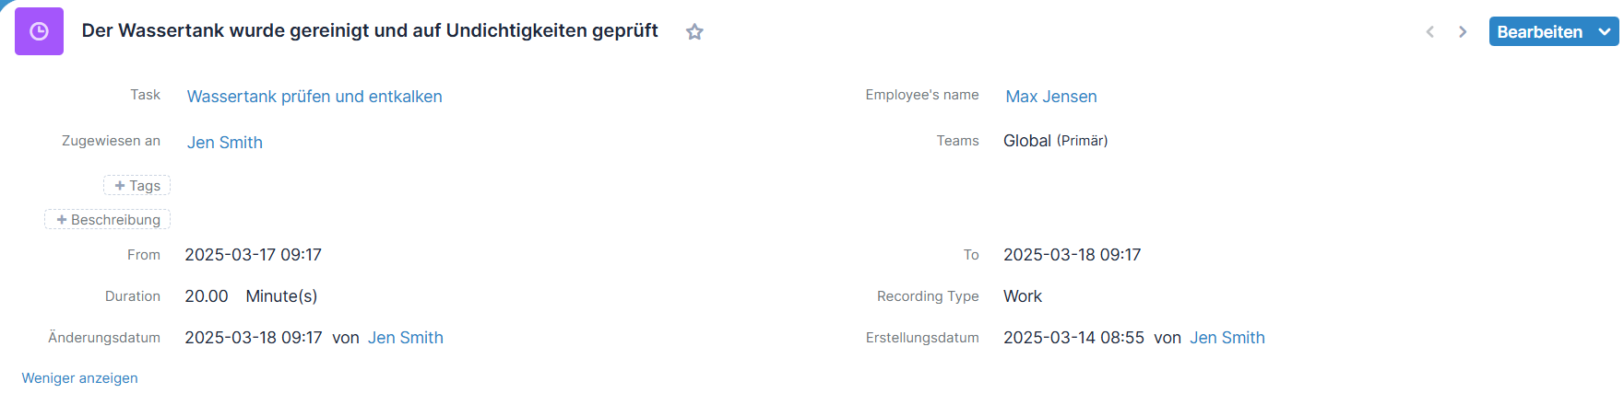Collapse details with Weniger anzeigen
This screenshot has height=393, width=1624.
pos(80,378)
